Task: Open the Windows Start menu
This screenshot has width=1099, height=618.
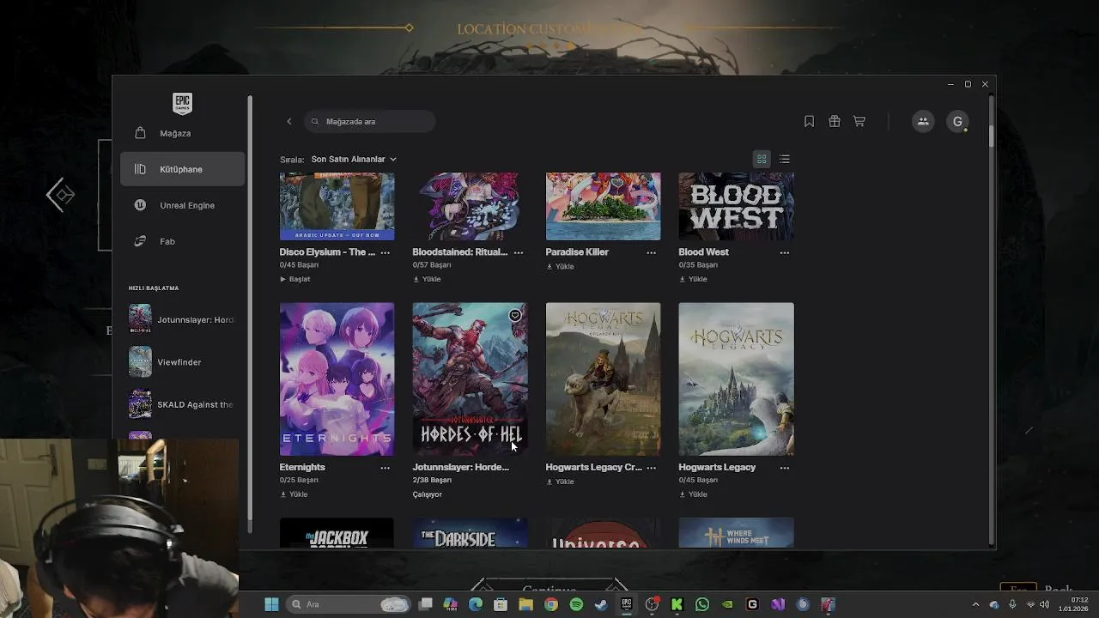Action: (271, 604)
